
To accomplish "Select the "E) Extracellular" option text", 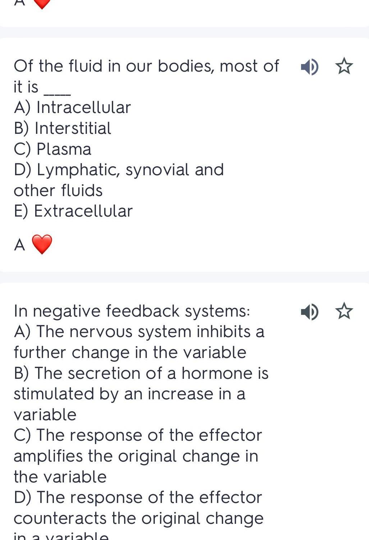I will click(73, 211).
